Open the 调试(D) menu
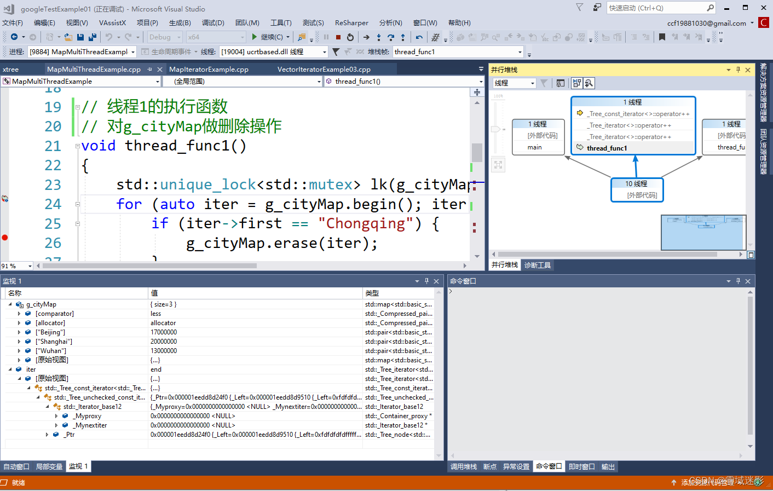Image resolution: width=773 pixels, height=491 pixels. [x=213, y=23]
